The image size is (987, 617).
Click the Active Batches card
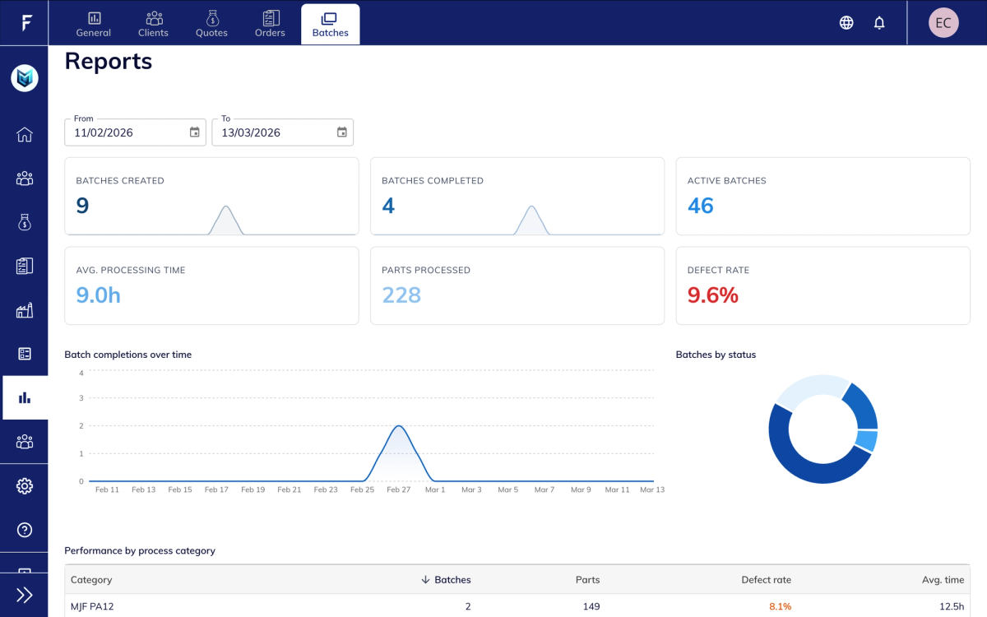pos(822,197)
